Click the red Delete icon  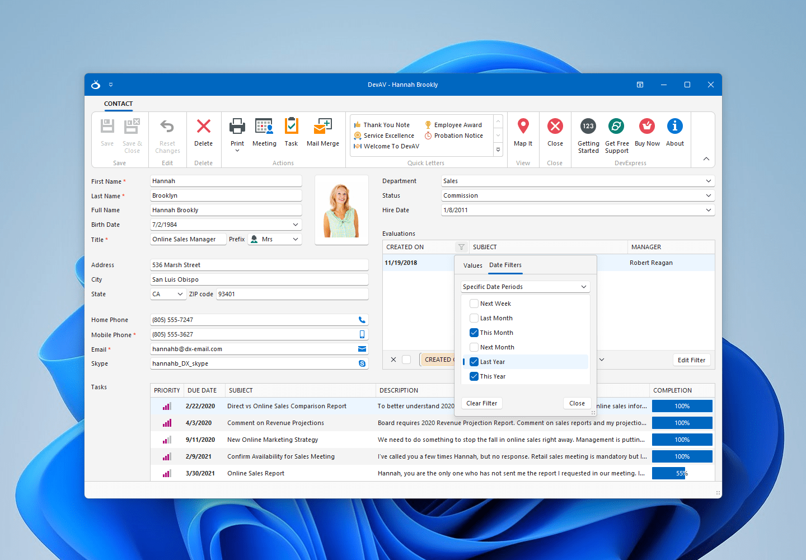(204, 127)
